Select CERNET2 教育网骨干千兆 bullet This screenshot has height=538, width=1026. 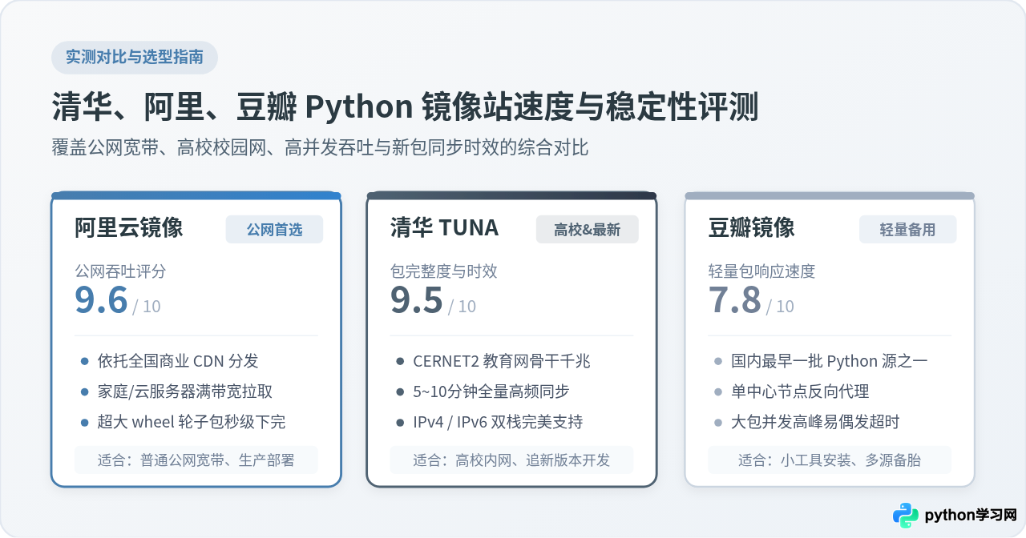pyautogui.click(x=502, y=361)
